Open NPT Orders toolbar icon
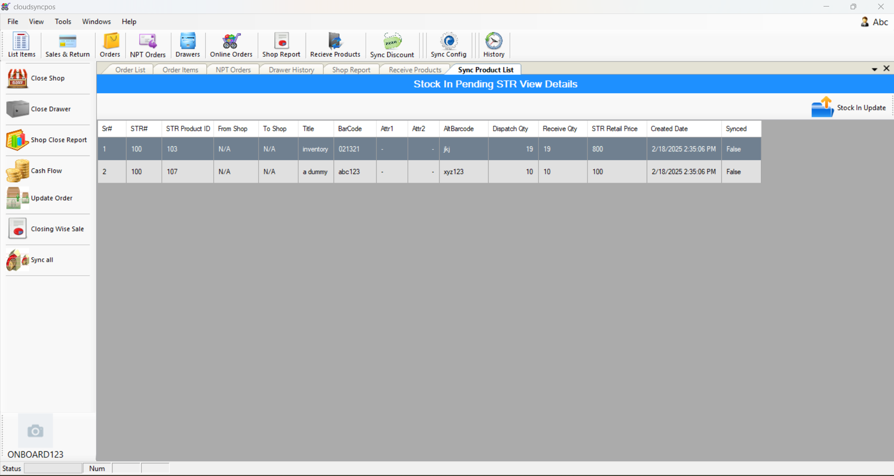The height and width of the screenshot is (476, 894). (x=148, y=45)
